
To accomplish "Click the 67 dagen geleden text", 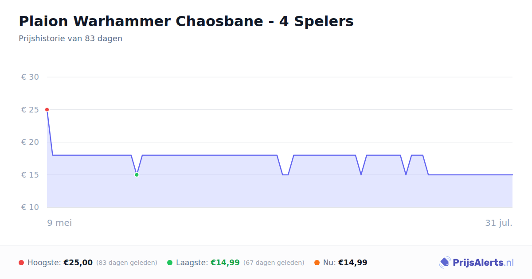I will coord(274,263).
